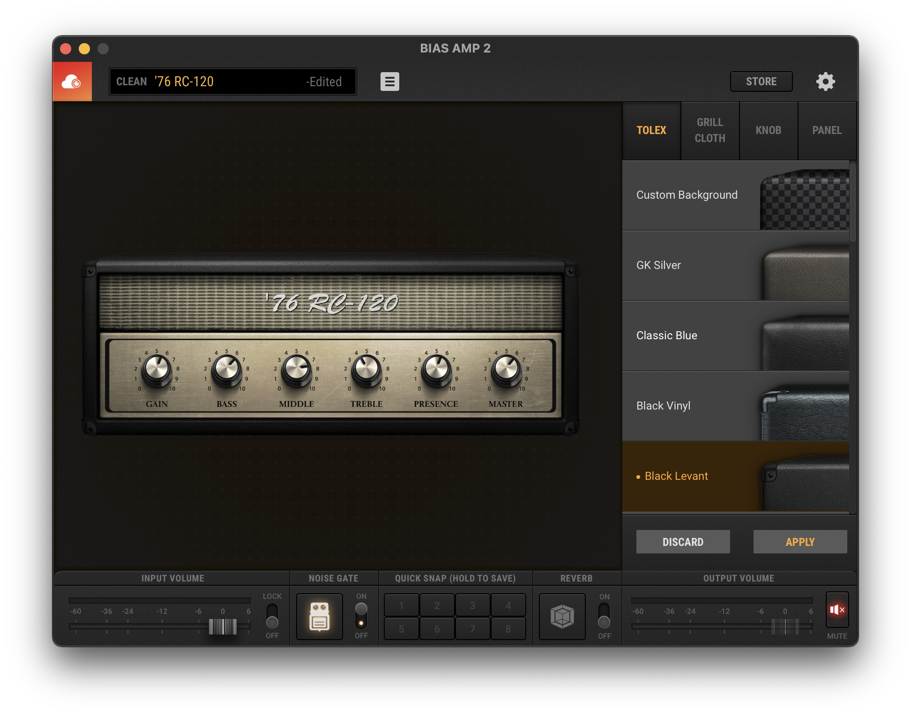Click the MASTER knob on the amp
The image size is (911, 716).
coord(506,370)
